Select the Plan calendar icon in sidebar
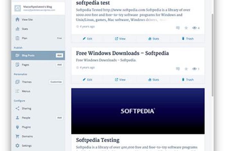 pos(17,38)
